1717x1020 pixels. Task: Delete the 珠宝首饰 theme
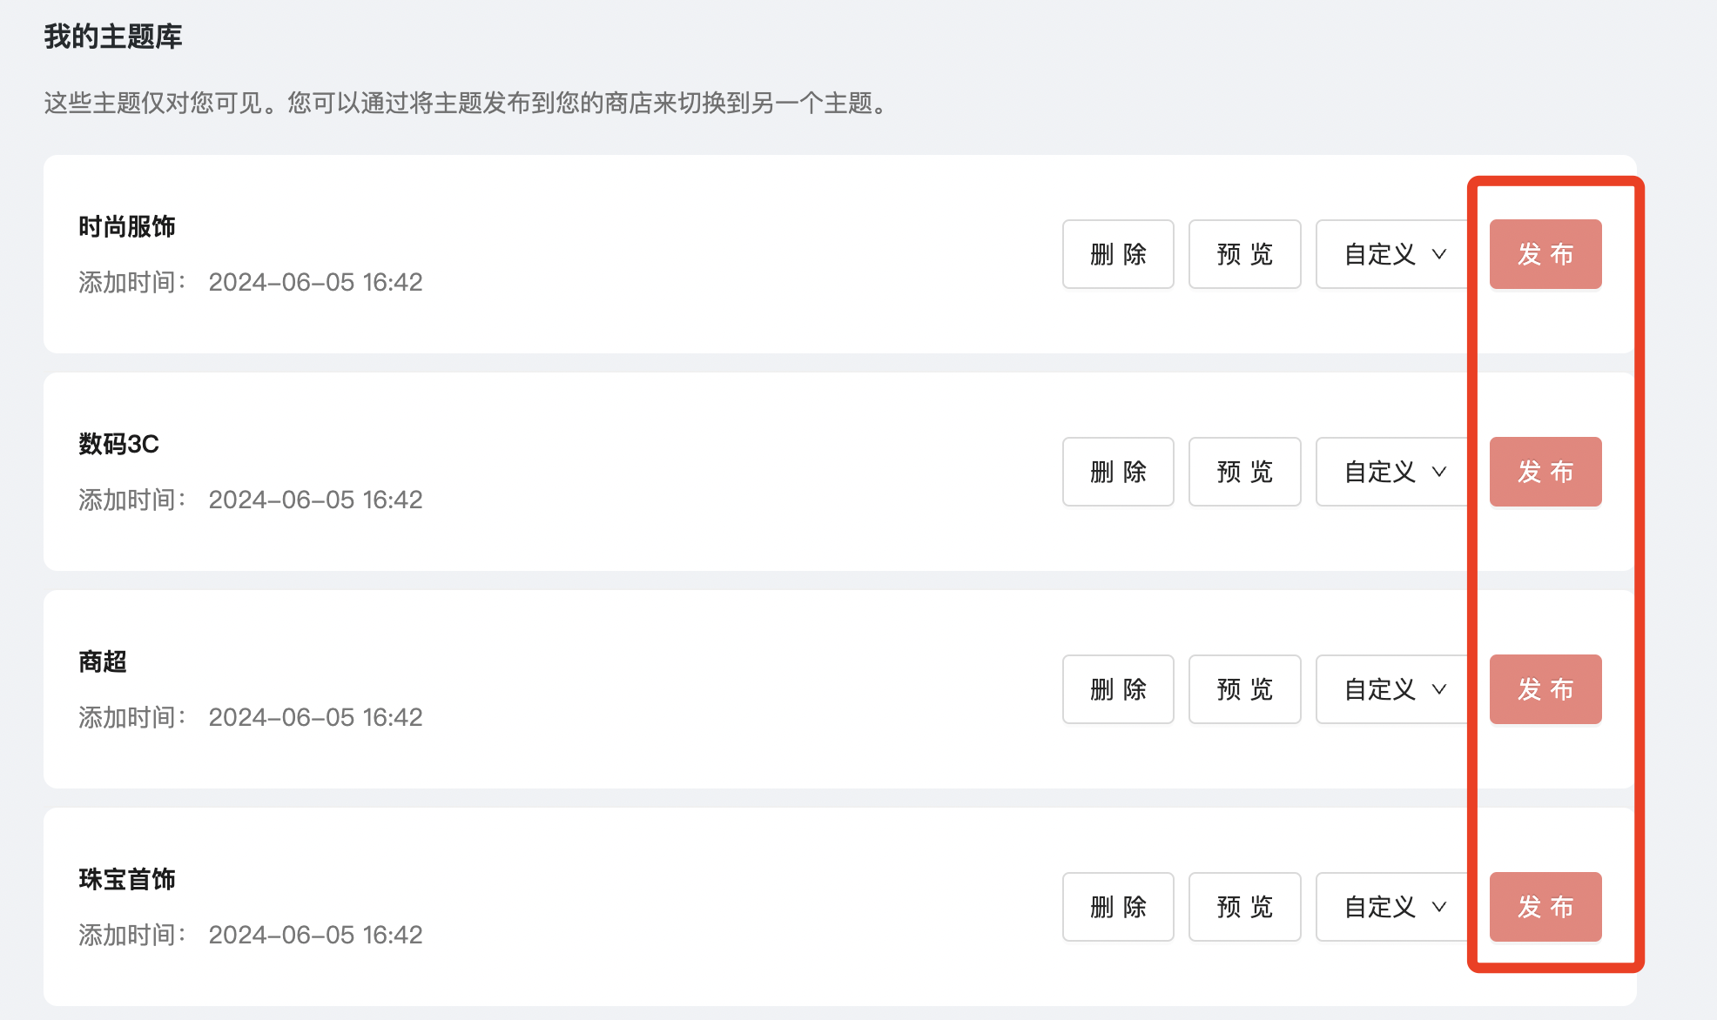coord(1118,907)
